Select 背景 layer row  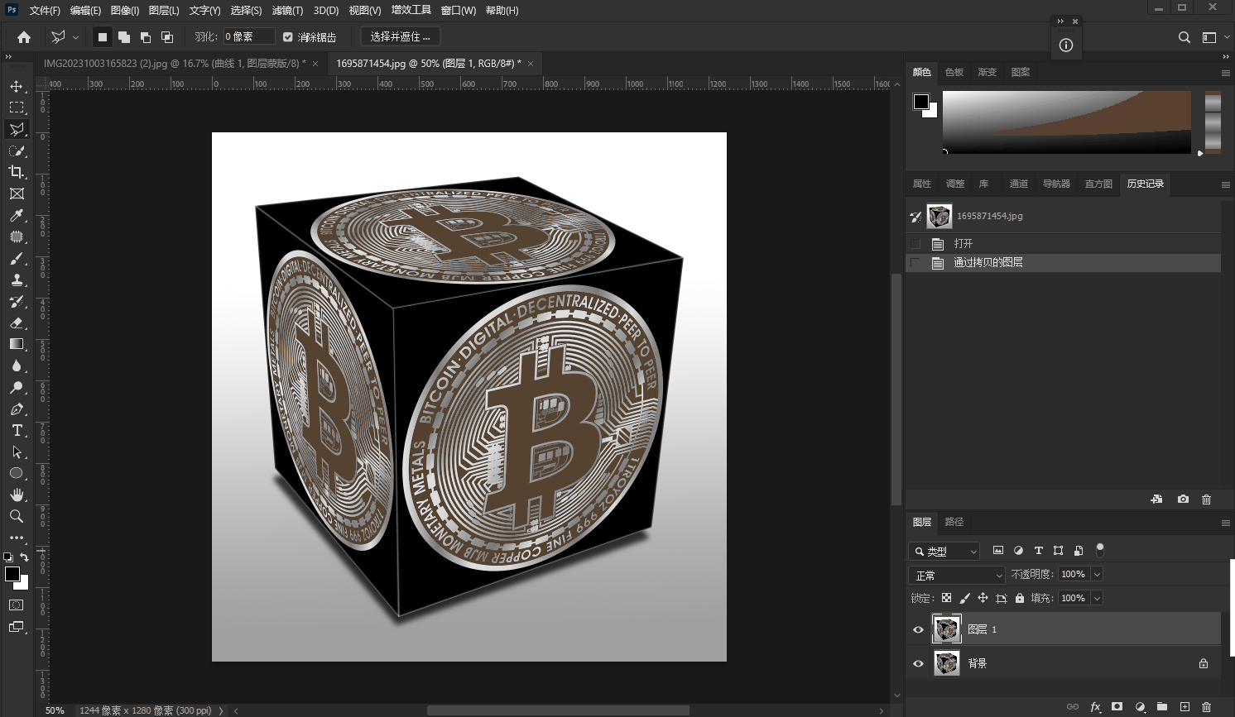(x=1064, y=663)
